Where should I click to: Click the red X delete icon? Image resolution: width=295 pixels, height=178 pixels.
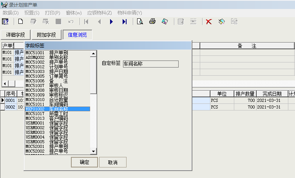(x=209, y=21)
